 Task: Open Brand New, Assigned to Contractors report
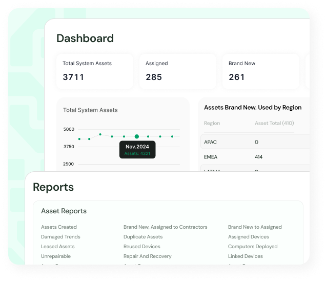165,227
